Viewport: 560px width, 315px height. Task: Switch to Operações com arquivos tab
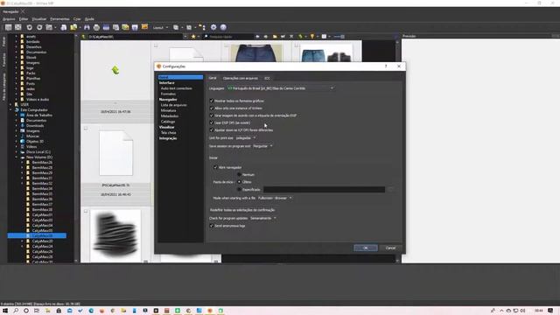240,78
